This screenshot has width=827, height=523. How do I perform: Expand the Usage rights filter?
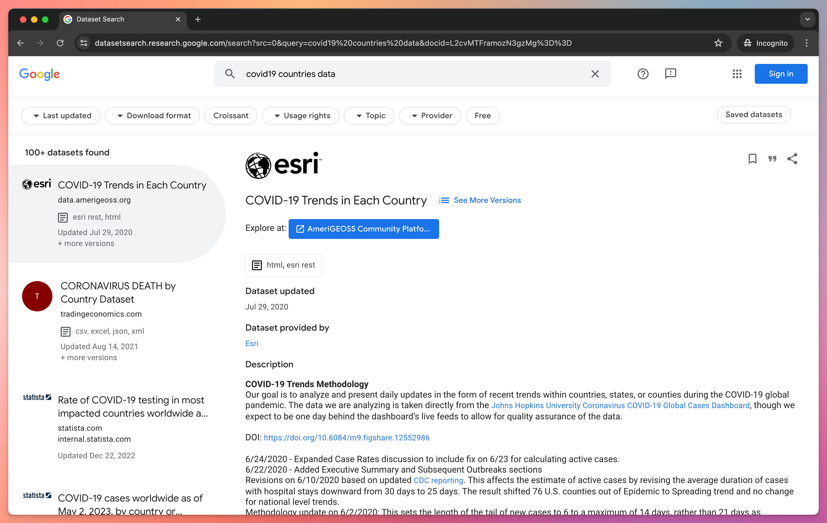[300, 116]
